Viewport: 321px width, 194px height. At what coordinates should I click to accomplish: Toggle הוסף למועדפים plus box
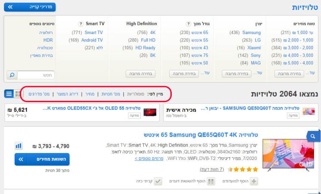pyautogui.click(x=255, y=181)
